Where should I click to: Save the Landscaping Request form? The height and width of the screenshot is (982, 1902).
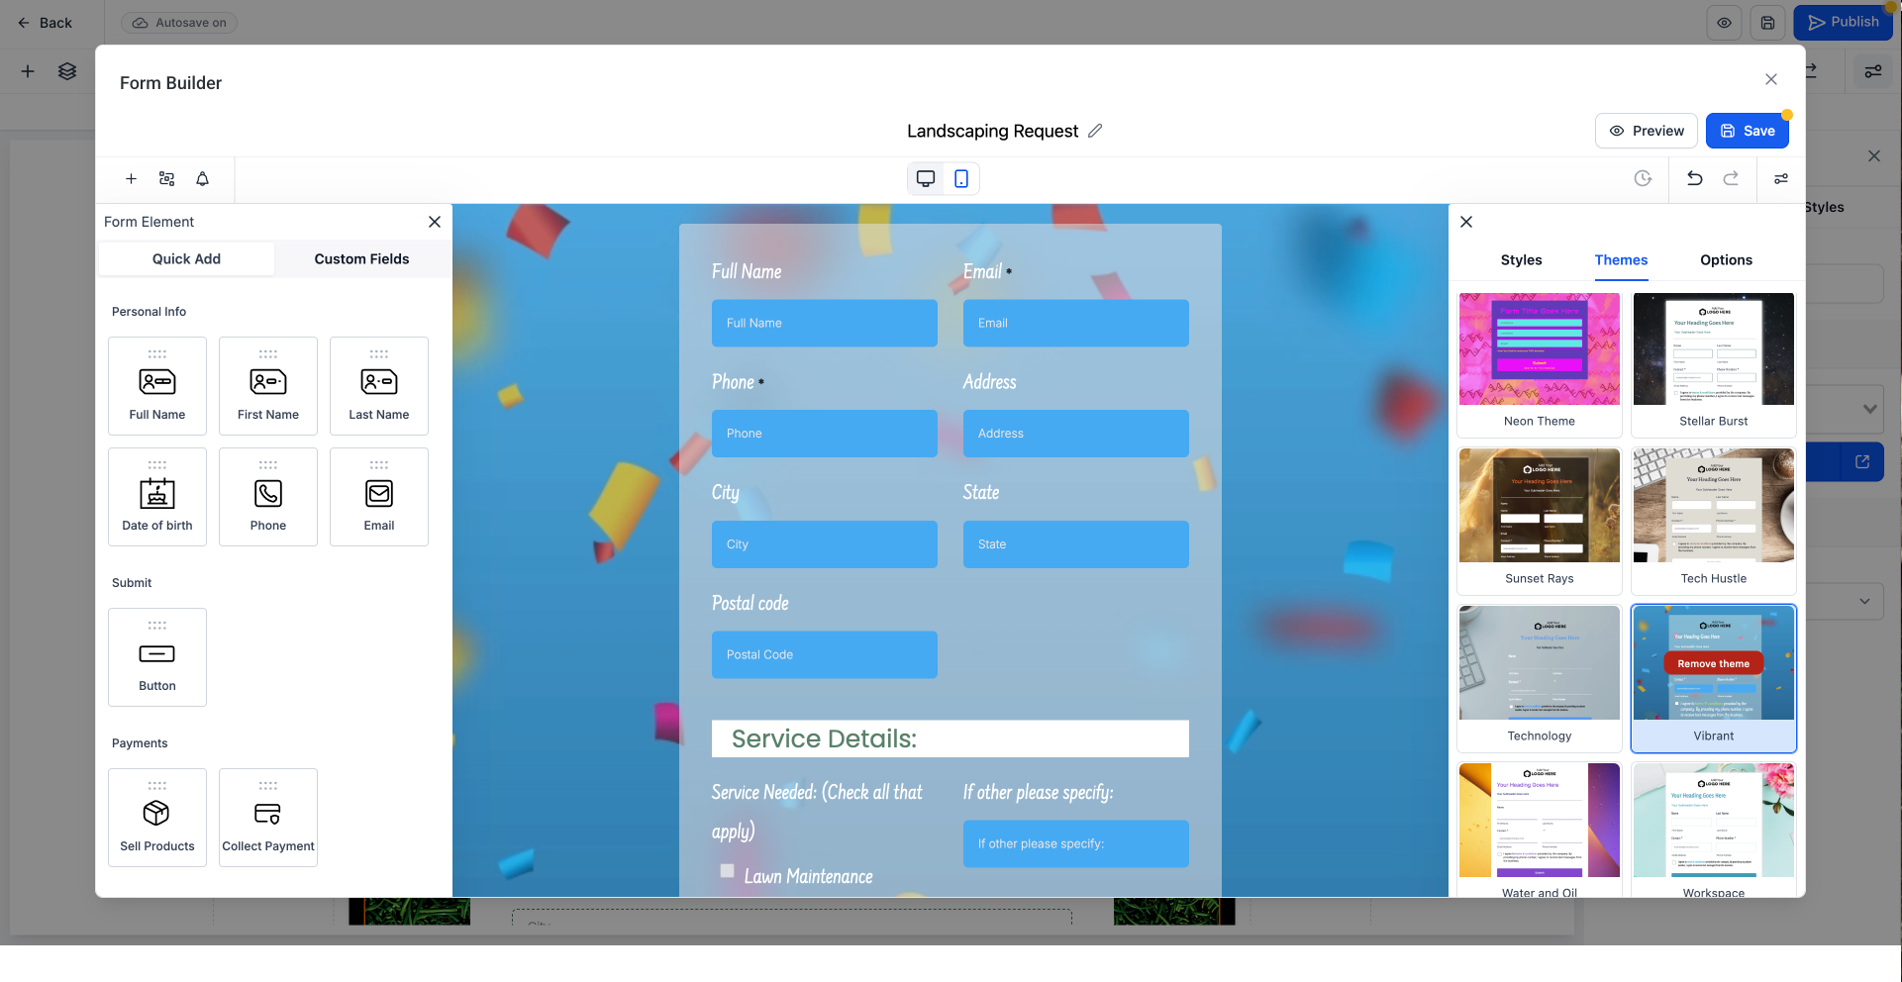pyautogui.click(x=1748, y=130)
